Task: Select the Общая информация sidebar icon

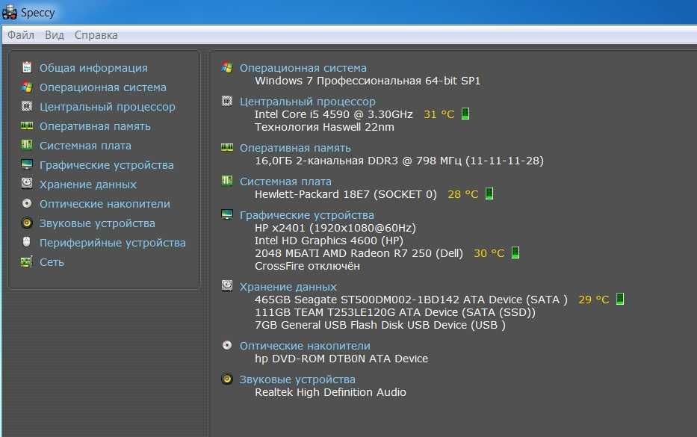Action: pyautogui.click(x=27, y=67)
